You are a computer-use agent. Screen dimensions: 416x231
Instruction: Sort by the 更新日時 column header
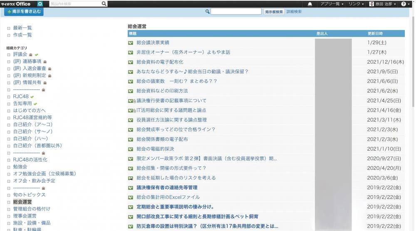click(375, 33)
